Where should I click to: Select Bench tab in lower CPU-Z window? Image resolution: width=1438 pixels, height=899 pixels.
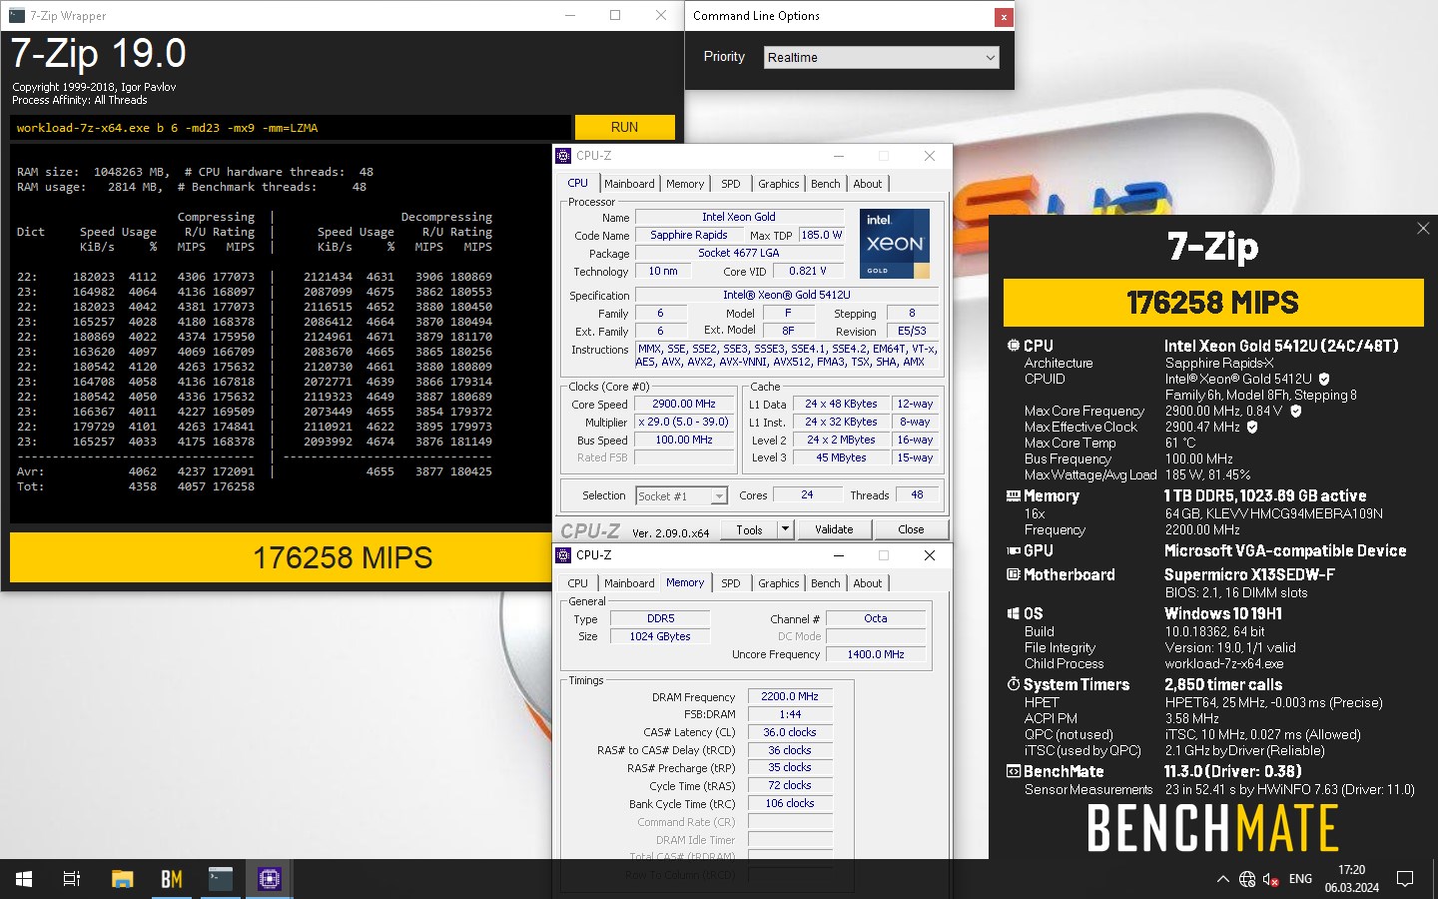pyautogui.click(x=825, y=583)
